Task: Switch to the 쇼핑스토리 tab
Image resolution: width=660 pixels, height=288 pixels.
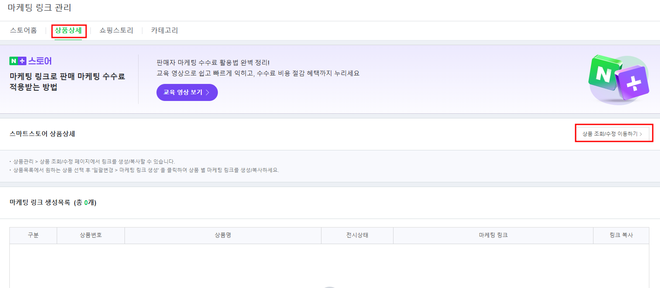Action: point(116,31)
